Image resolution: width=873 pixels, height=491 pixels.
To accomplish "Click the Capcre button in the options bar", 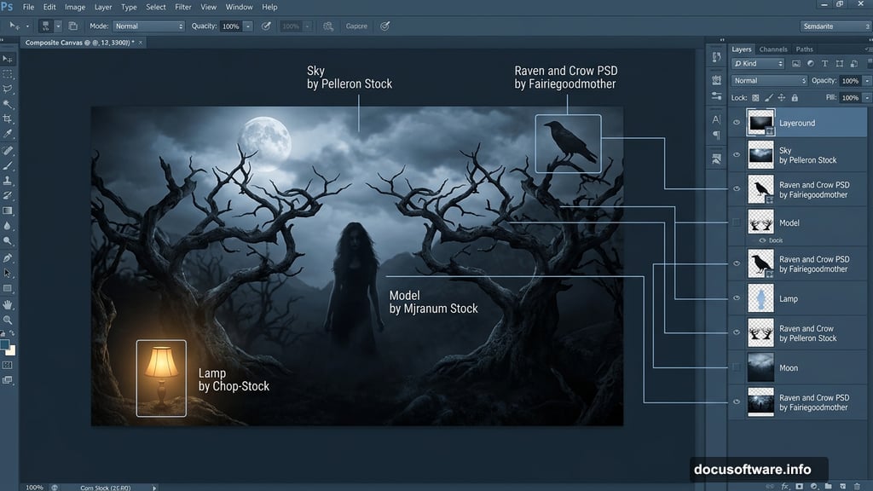I will [x=356, y=26].
